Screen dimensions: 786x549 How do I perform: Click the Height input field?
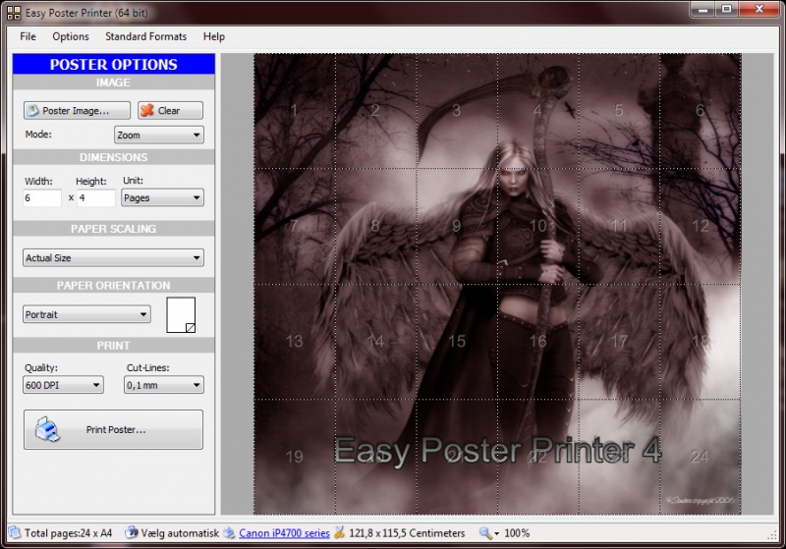coord(96,197)
